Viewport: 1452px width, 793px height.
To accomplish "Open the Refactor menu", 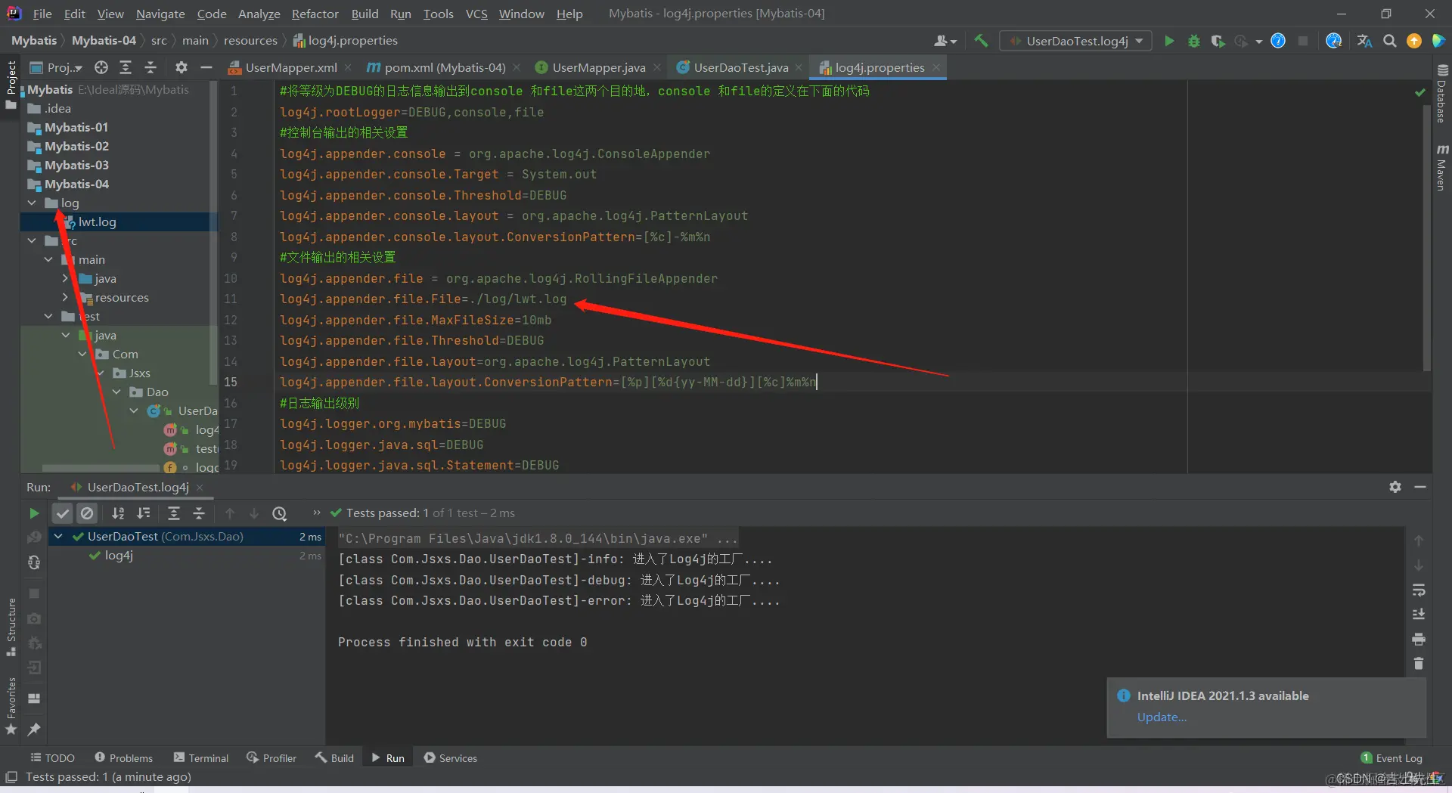I will [315, 14].
